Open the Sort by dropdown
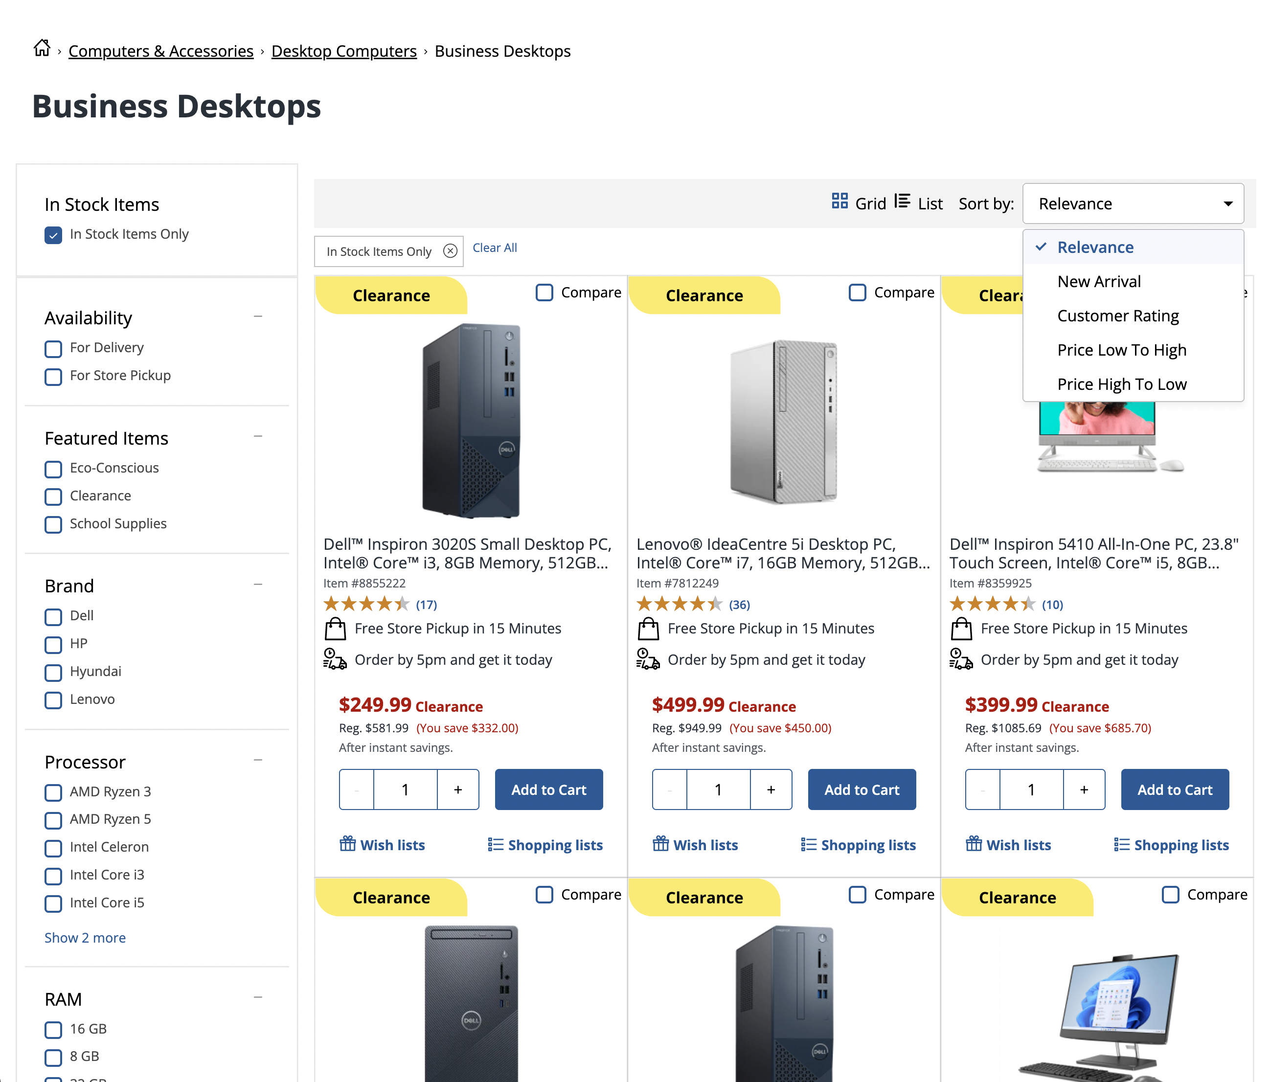Image resolution: width=1270 pixels, height=1082 pixels. 1133,203
